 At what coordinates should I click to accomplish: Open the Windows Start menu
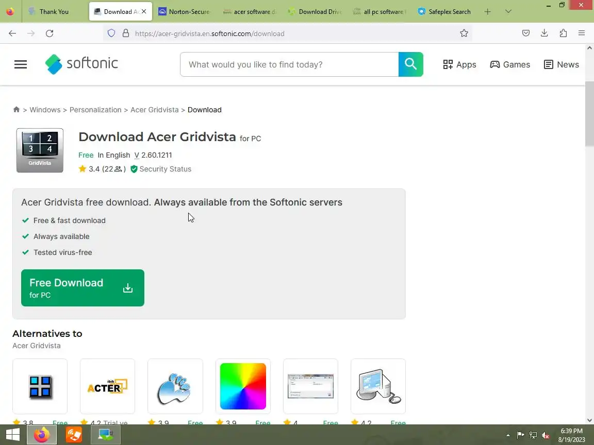[13, 434]
